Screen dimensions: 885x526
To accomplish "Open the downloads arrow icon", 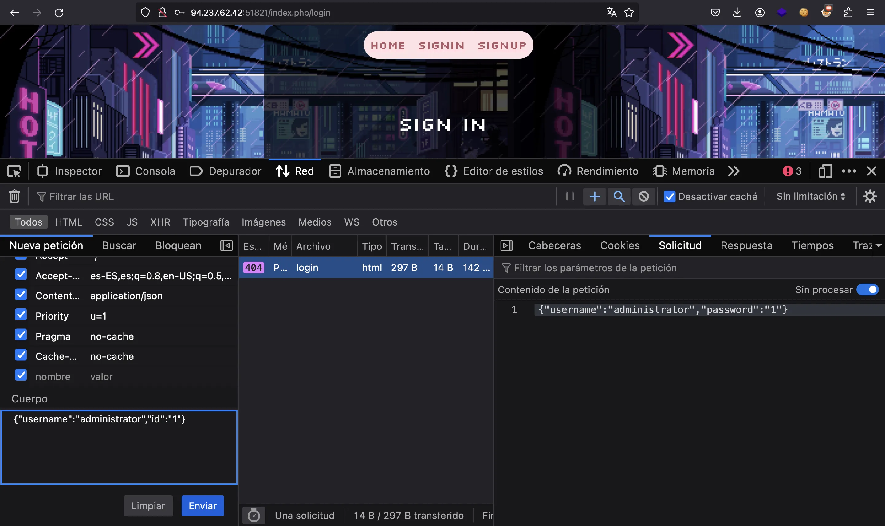I will [x=737, y=12].
